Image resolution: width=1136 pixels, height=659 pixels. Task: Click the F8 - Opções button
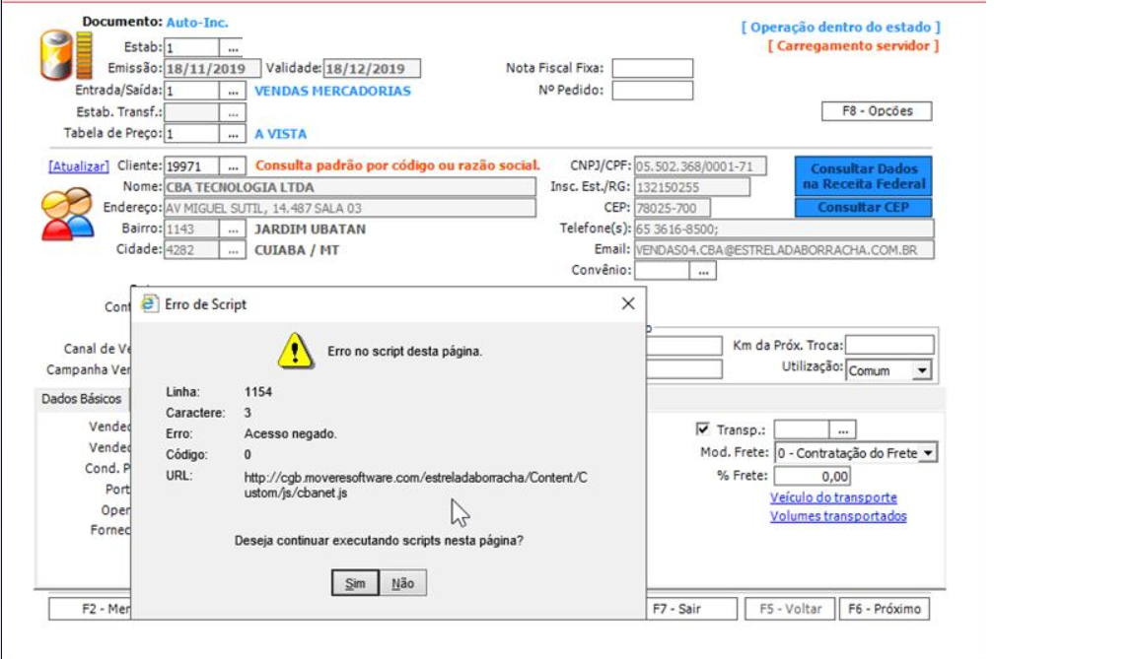click(877, 110)
